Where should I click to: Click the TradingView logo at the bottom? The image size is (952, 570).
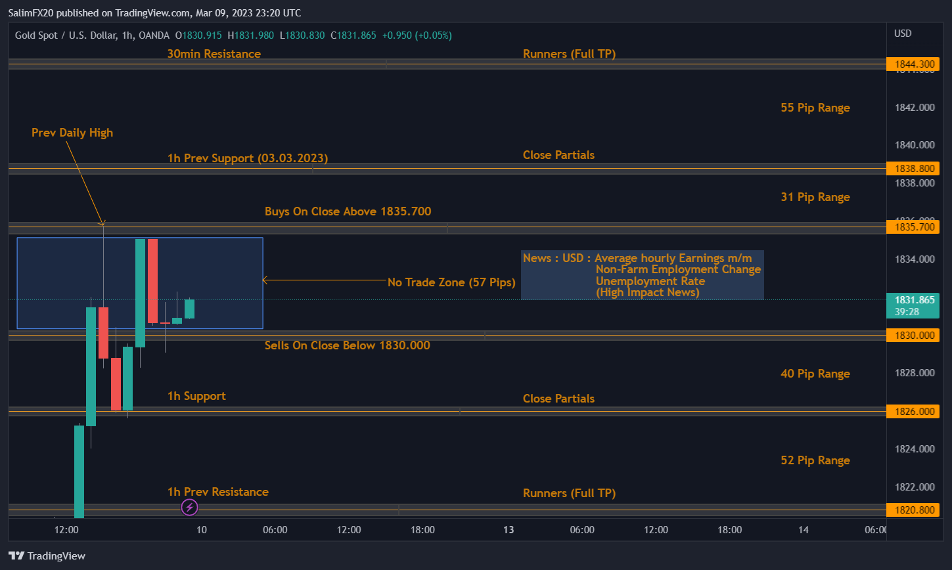[x=47, y=556]
